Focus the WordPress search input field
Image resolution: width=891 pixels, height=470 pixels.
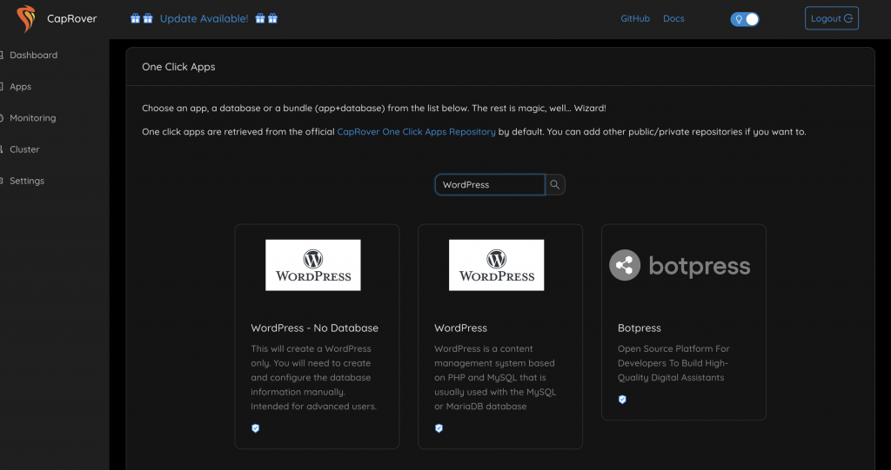(490, 184)
